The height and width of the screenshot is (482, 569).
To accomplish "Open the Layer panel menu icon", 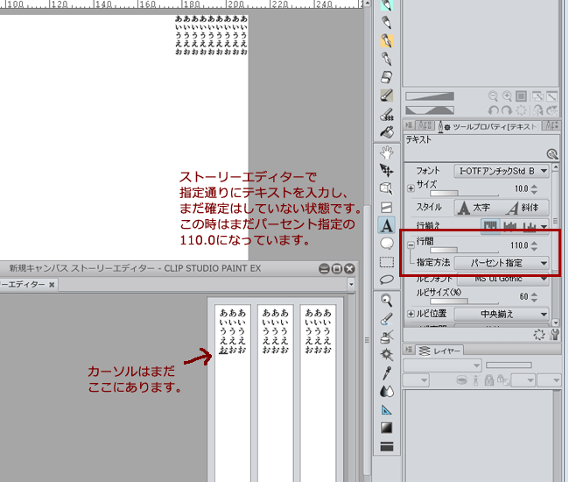I will click(x=409, y=350).
